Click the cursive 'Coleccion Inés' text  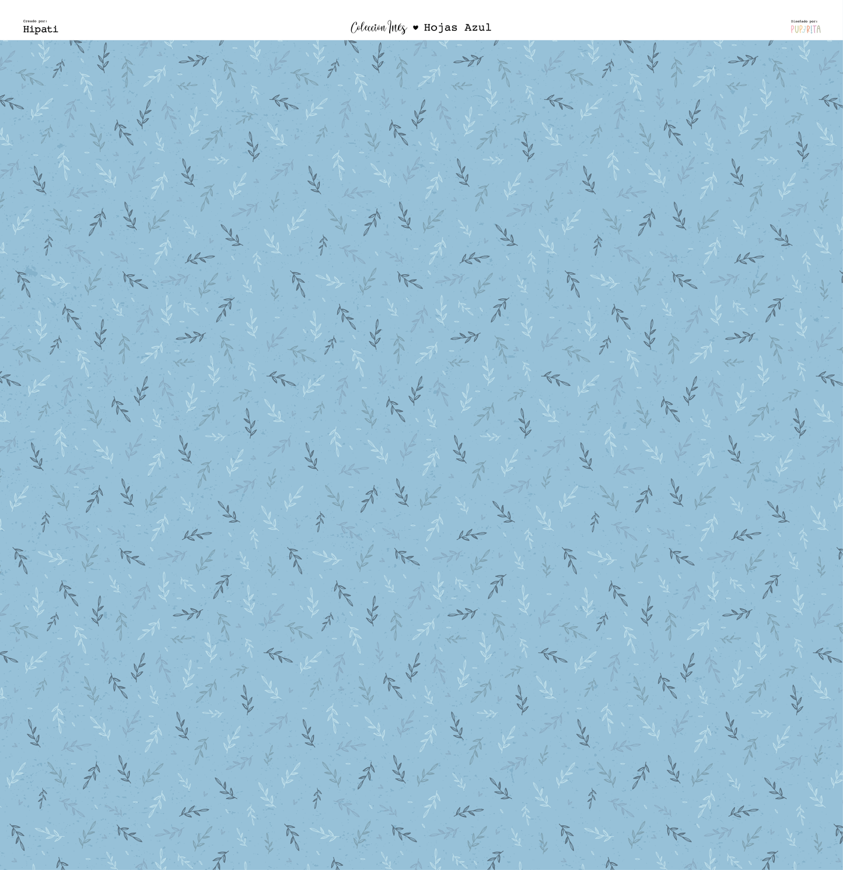[x=378, y=27]
